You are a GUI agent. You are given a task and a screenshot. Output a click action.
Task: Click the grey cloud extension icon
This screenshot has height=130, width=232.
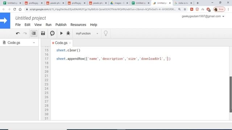pos(203,9)
